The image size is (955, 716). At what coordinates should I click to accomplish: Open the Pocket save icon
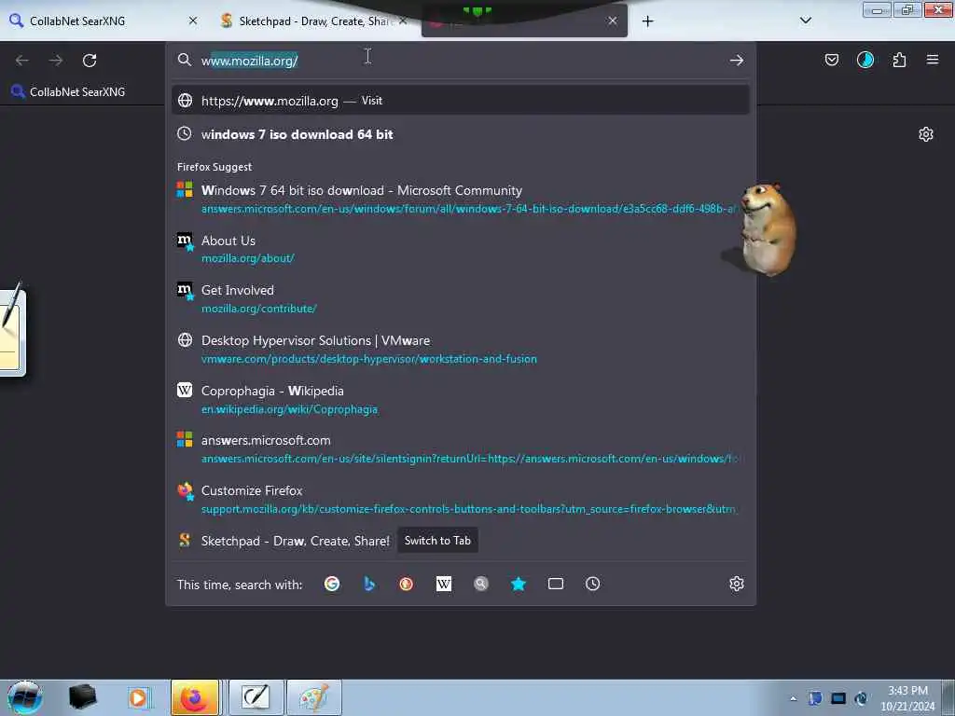pyautogui.click(x=831, y=60)
